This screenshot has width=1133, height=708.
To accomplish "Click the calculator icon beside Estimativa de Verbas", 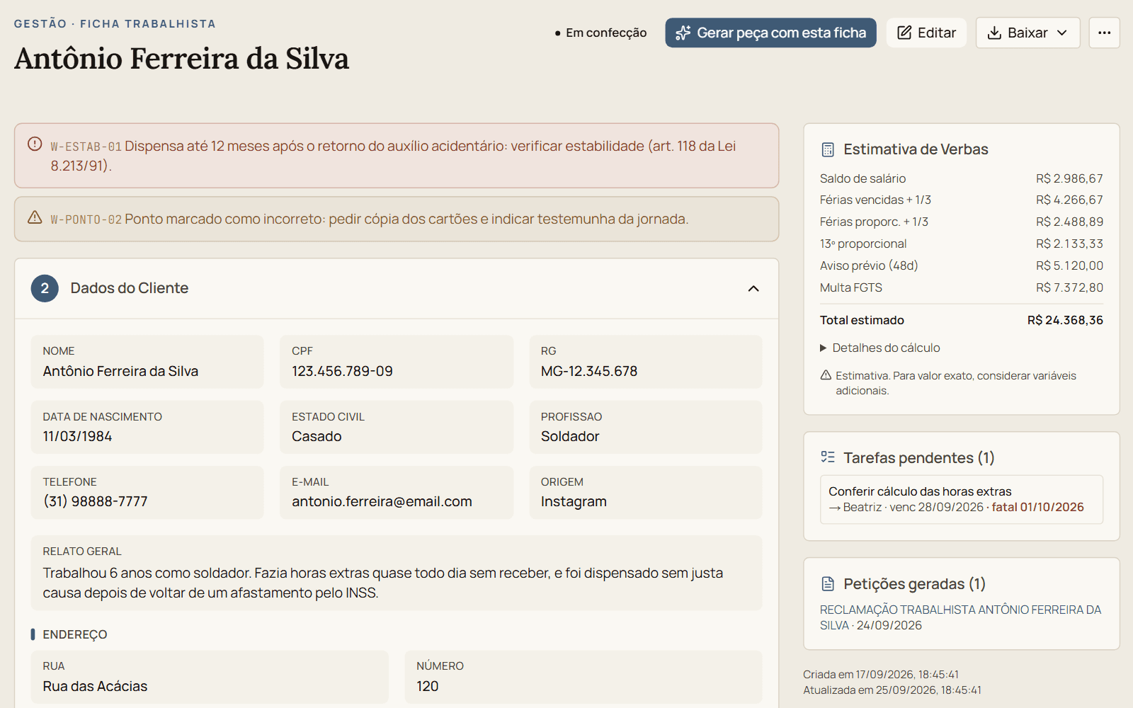I will (x=828, y=149).
